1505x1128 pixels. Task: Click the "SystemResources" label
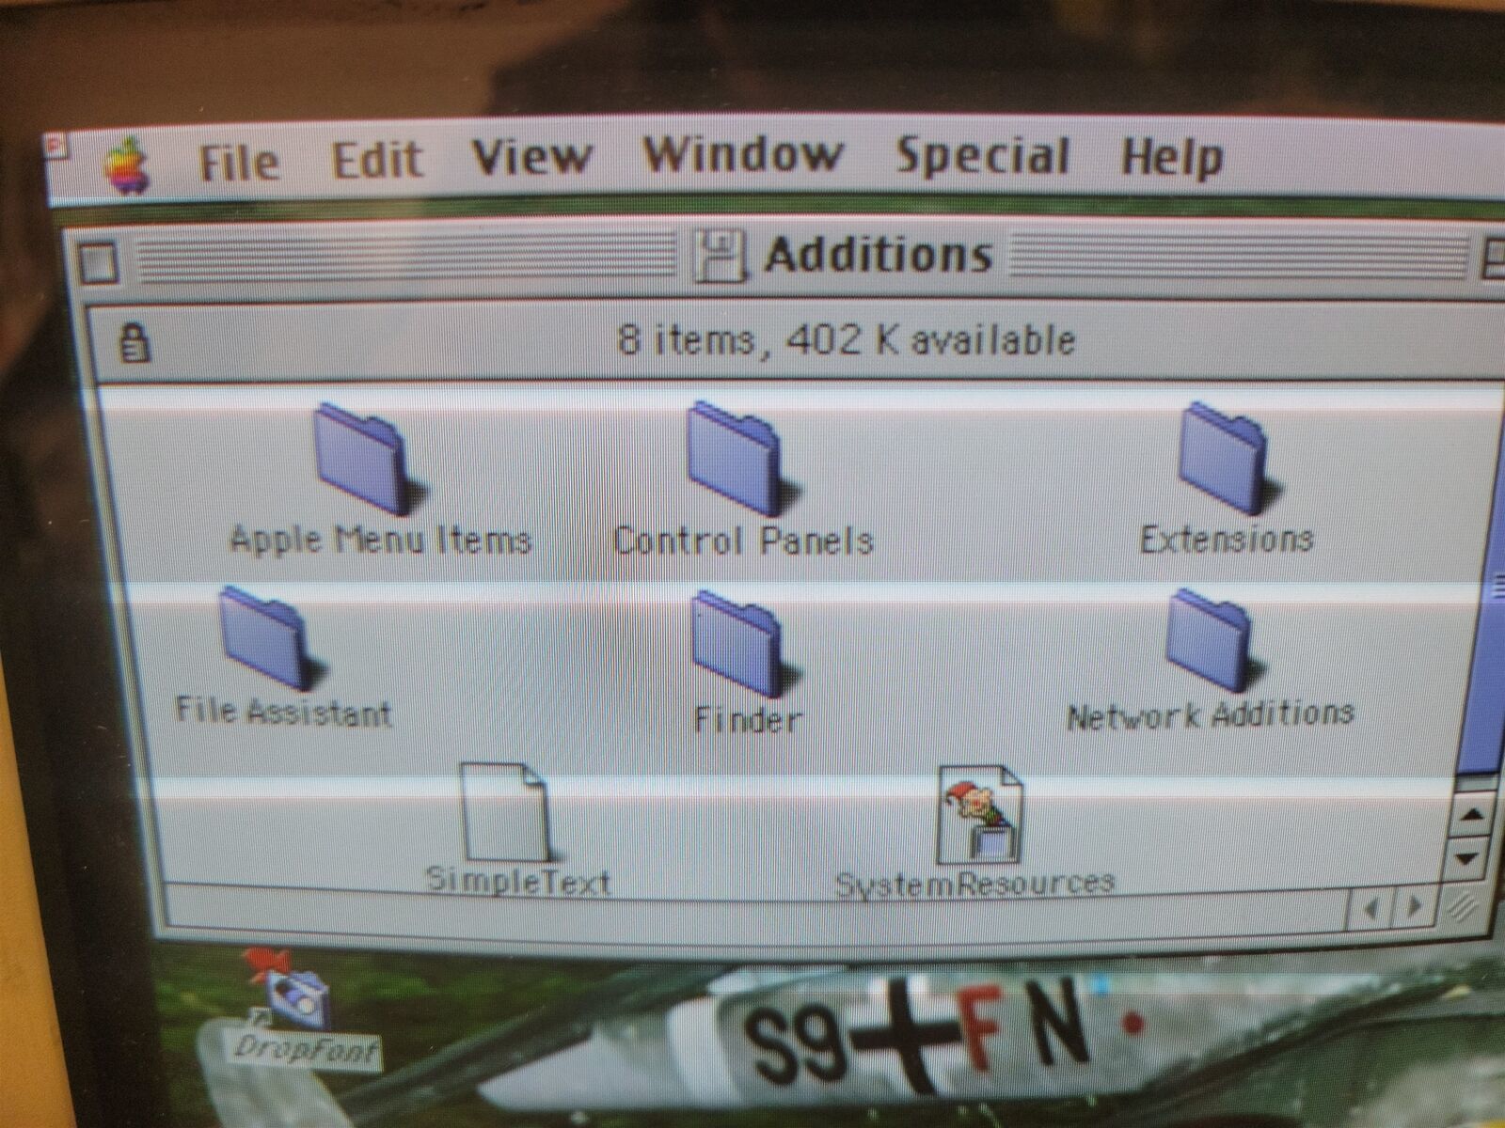pos(974,884)
